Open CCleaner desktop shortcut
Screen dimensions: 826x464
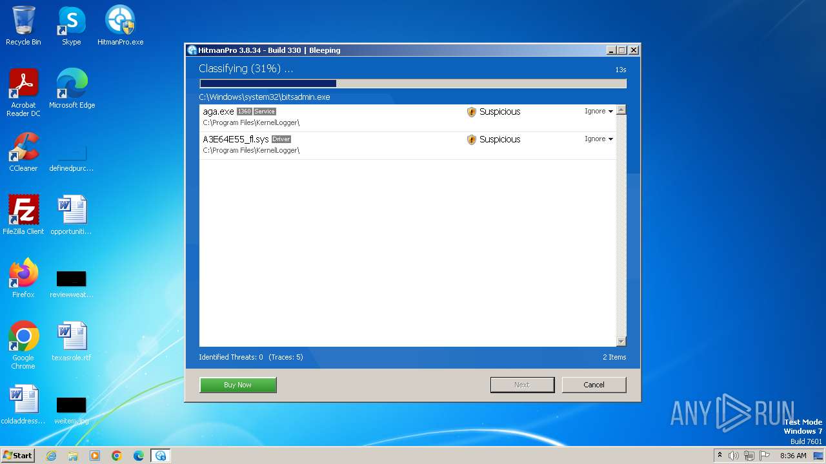tap(23, 152)
